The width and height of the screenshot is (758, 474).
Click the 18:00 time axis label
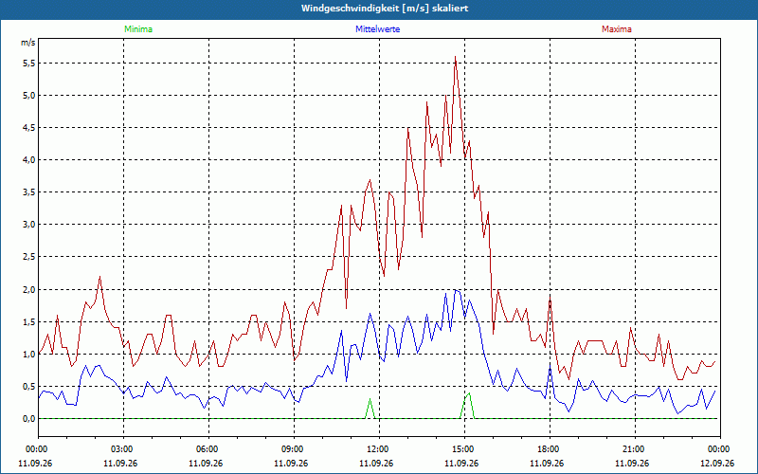[548, 449]
